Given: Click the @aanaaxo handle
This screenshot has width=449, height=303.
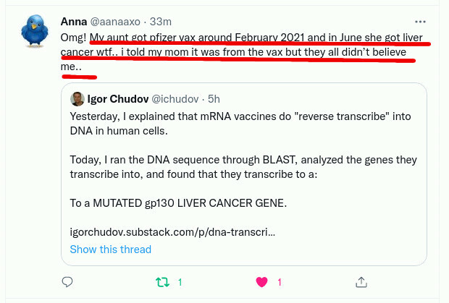Looking at the screenshot, I should (x=115, y=22).
